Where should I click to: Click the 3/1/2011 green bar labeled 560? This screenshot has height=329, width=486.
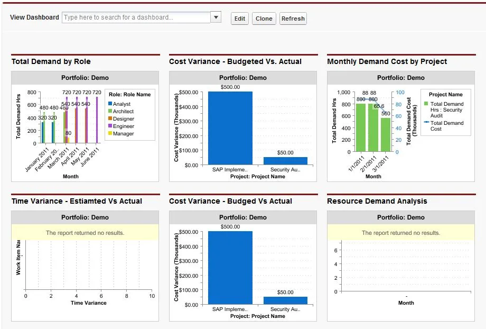[x=386, y=135]
